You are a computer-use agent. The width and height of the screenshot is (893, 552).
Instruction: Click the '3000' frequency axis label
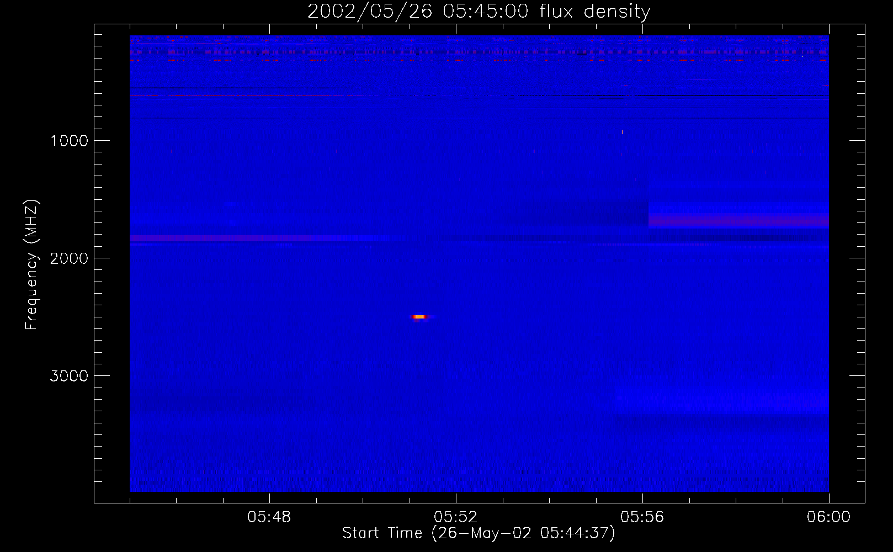69,376
